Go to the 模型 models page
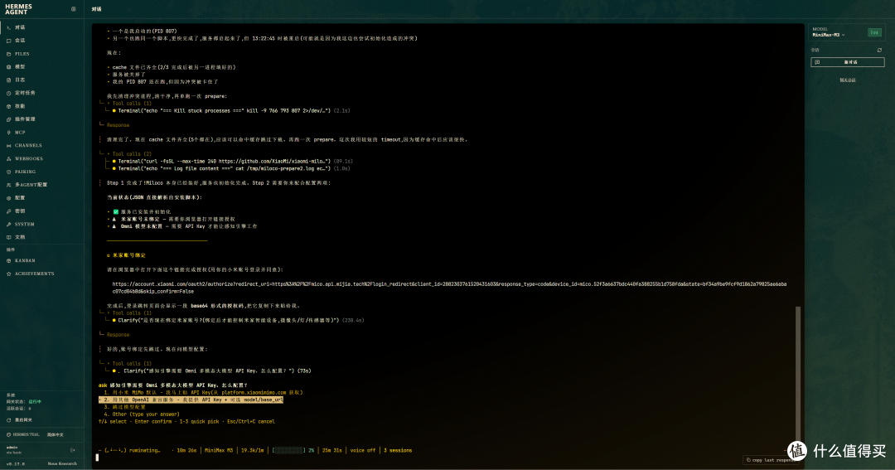The image size is (895, 470). (x=41, y=67)
